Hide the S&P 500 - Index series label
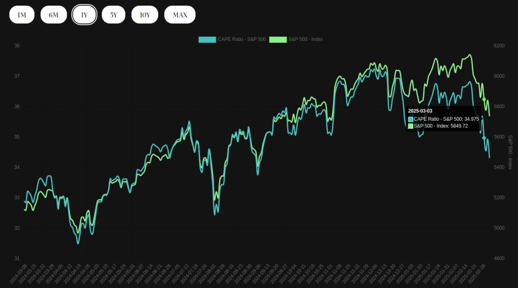The width and height of the screenshot is (518, 288). point(306,39)
